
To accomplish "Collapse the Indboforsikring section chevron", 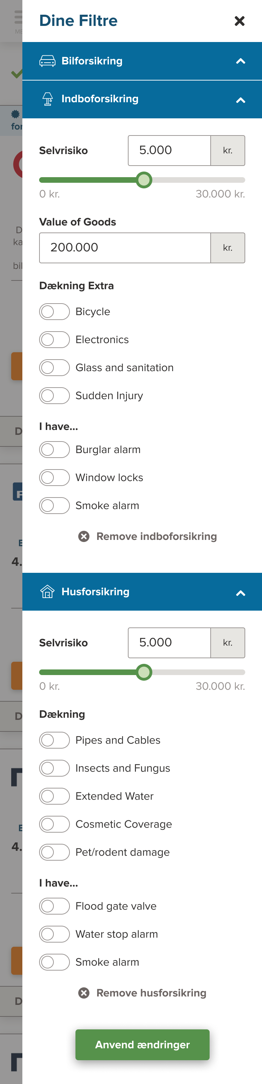I will coord(240,100).
